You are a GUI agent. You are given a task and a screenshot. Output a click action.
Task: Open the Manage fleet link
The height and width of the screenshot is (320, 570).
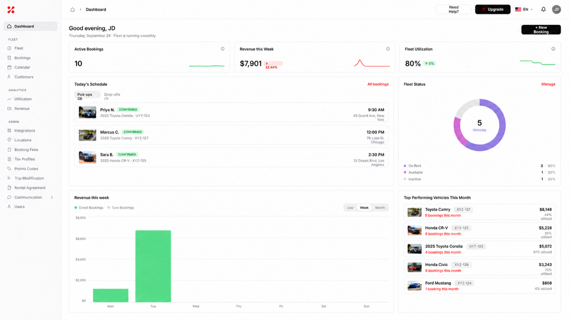click(x=548, y=84)
